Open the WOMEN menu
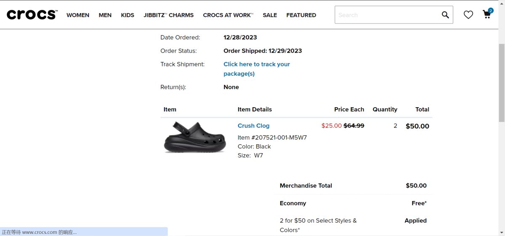This screenshot has height=236, width=505. (x=78, y=15)
